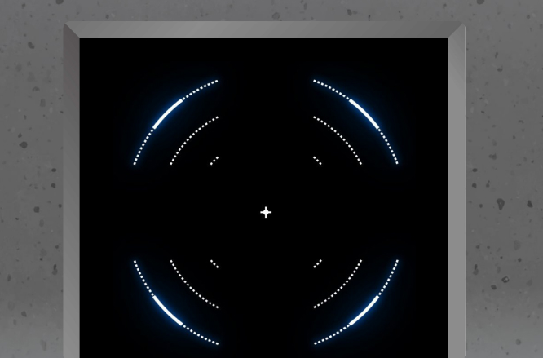The width and height of the screenshot is (543, 358).
Task: Click the top-right outer glowing solid arc segment
Action: tap(364, 114)
